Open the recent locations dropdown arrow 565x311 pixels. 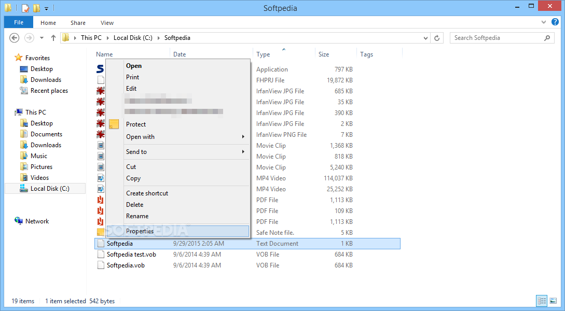[x=42, y=38]
